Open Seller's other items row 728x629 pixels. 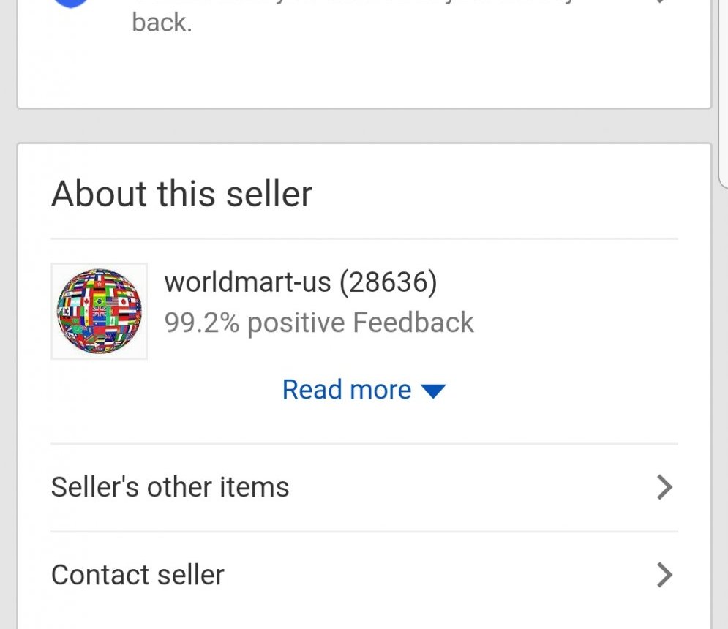pos(170,487)
